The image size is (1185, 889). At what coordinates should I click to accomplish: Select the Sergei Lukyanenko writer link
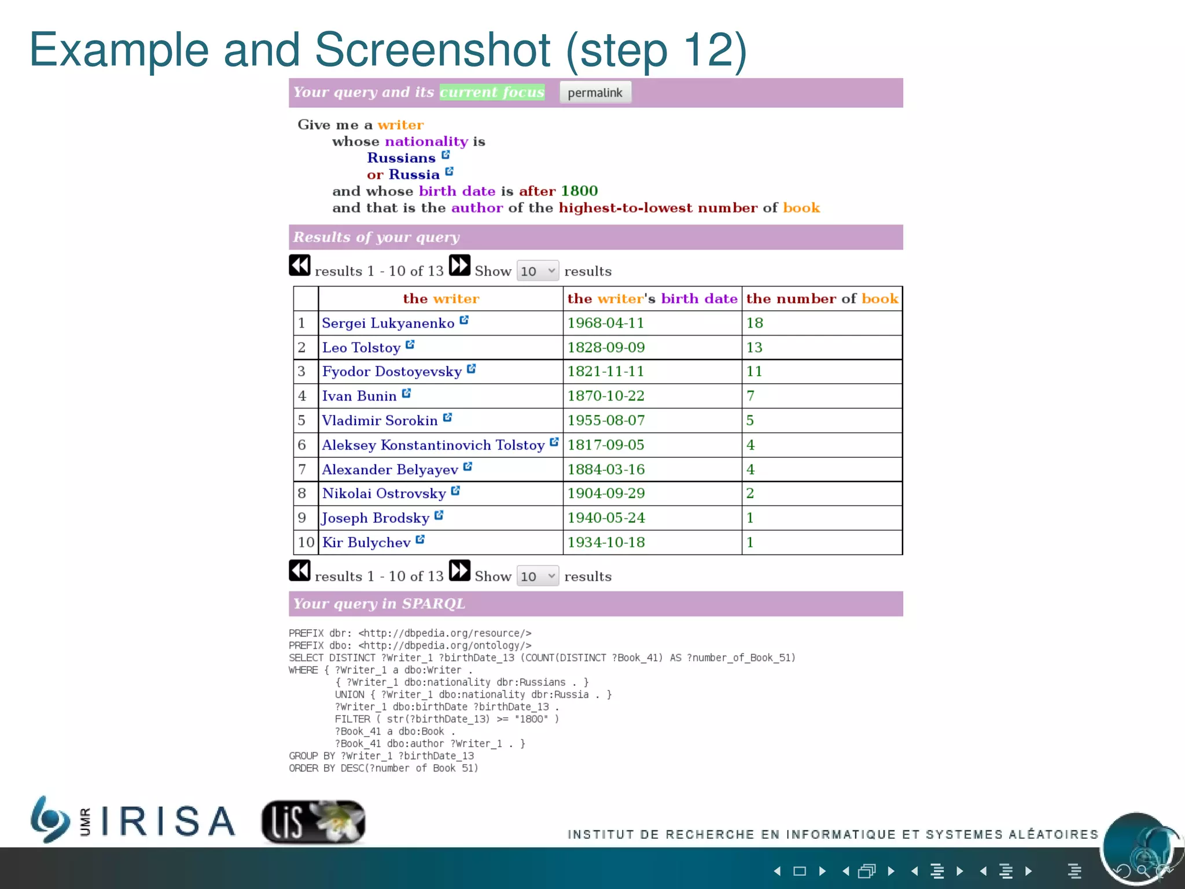(388, 324)
